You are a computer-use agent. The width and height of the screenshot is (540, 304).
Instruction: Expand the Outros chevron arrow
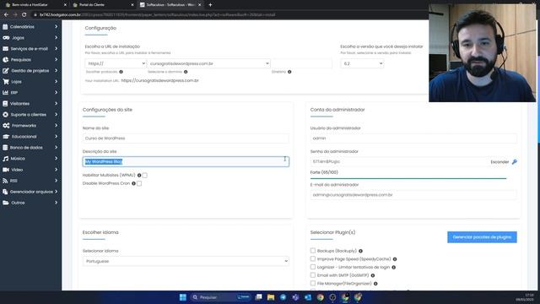(57, 203)
